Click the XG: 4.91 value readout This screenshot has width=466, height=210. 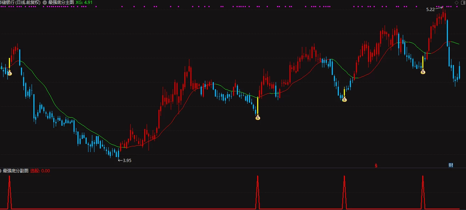click(84, 2)
